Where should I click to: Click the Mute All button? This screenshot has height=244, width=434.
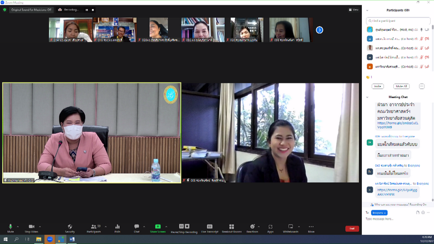coord(401,86)
